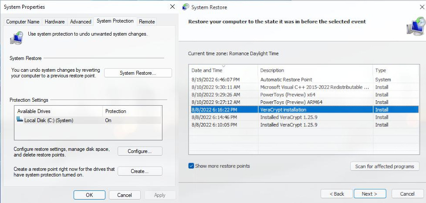426x203 pixels.
Task: Toggle Show more restore points checkbox
Action: click(x=191, y=166)
